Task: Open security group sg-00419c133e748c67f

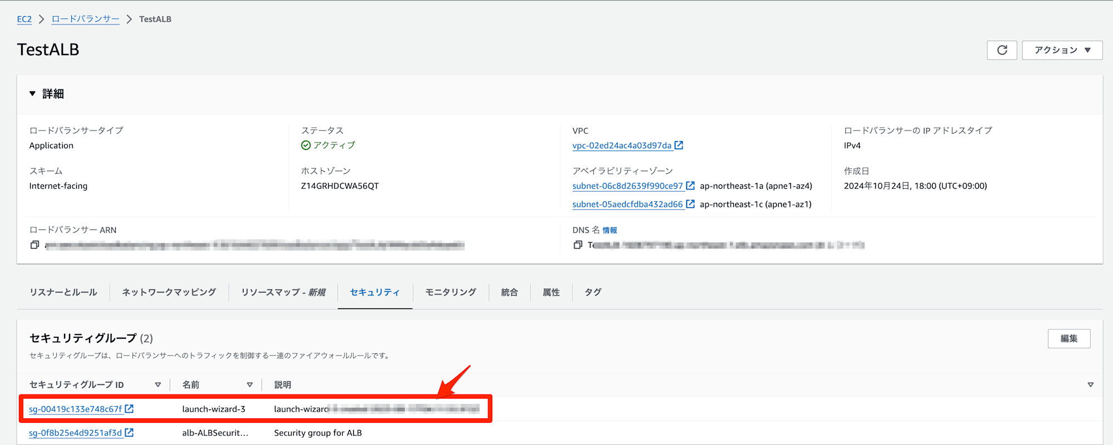Action: click(x=76, y=409)
